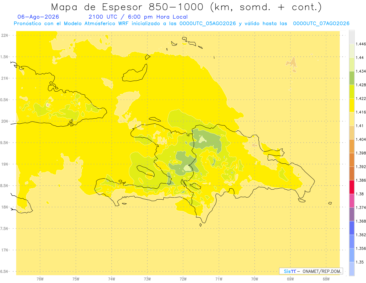Select the legend swatch between 1.392 and 1.398
Screen dimensions: 366x283
[x=352, y=160]
